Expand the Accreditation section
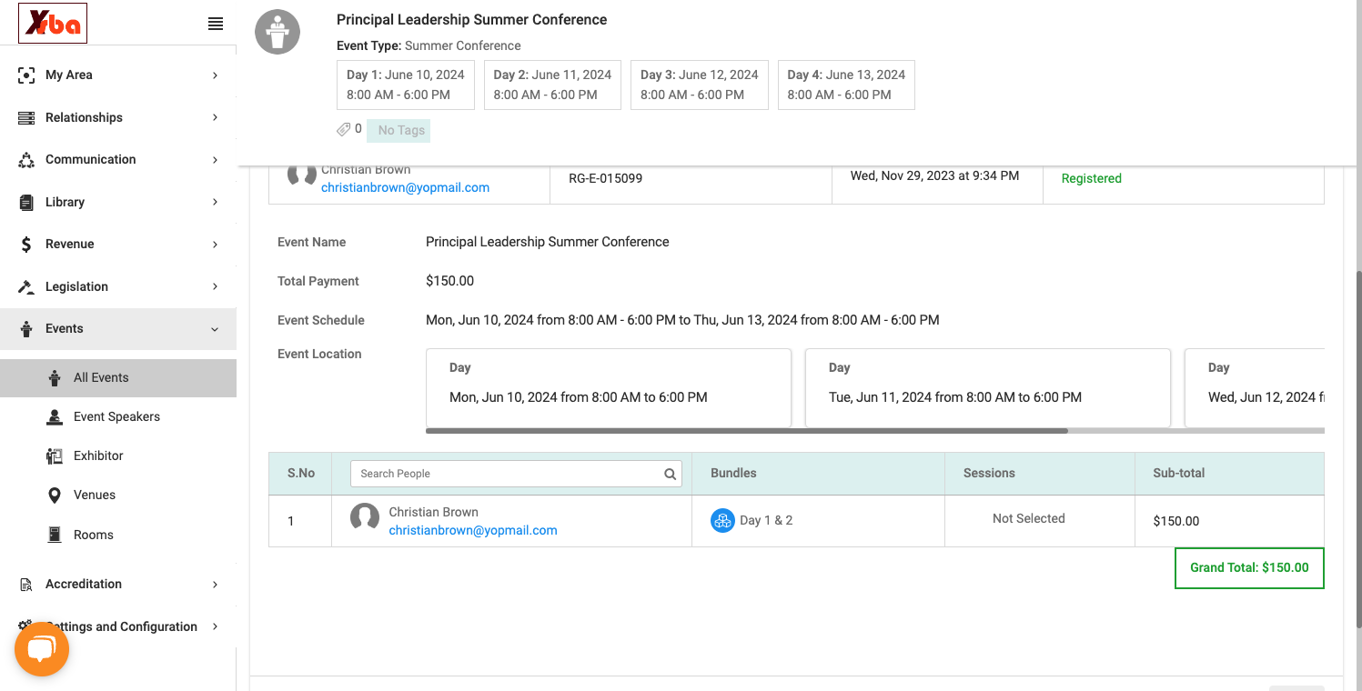Viewport: 1362px width, 691px height. (118, 584)
